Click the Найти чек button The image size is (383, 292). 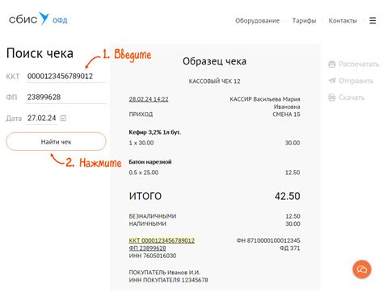click(56, 141)
